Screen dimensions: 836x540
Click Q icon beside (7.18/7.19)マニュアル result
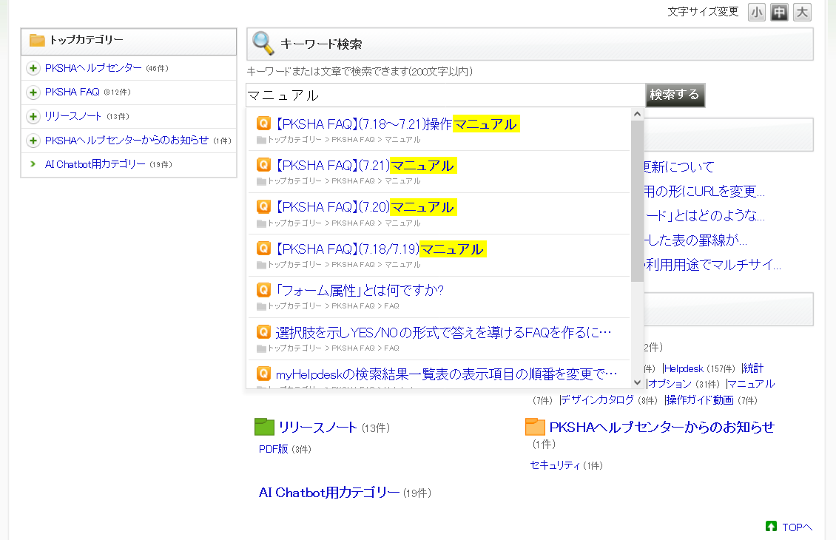click(x=263, y=248)
